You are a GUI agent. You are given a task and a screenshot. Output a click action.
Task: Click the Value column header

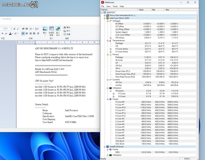[144, 10]
